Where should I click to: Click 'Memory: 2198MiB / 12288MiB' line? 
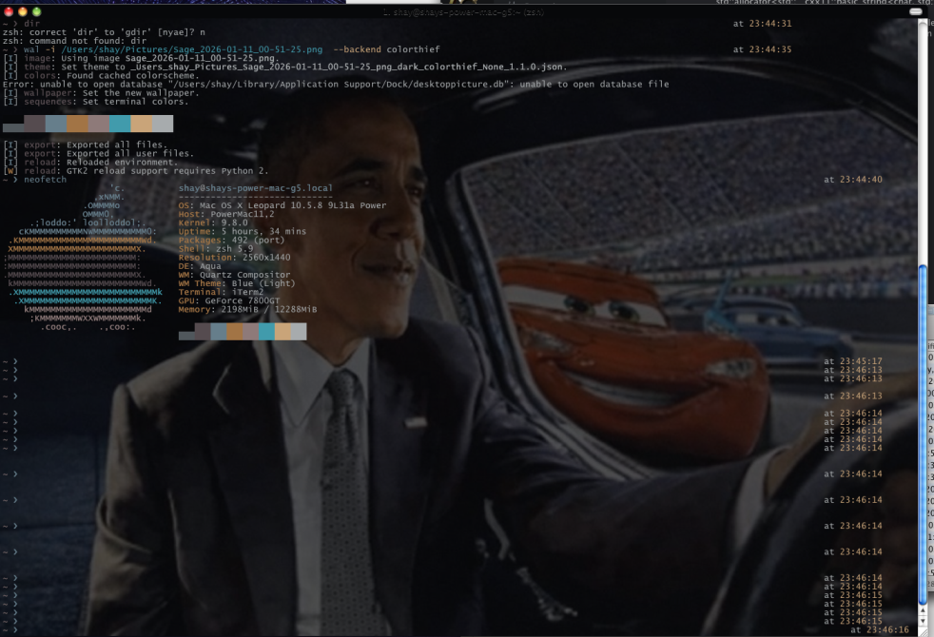pos(248,309)
